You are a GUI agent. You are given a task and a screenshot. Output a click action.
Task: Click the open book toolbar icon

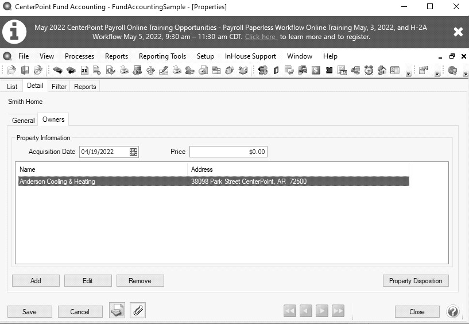click(243, 70)
